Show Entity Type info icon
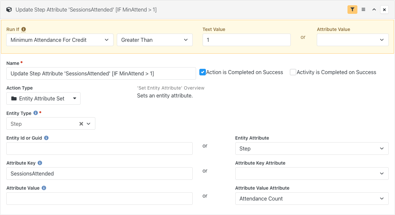 pyautogui.click(x=36, y=113)
